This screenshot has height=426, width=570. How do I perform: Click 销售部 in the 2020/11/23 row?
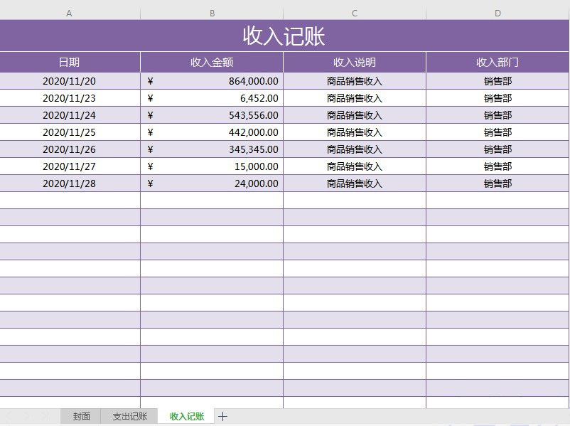pos(498,98)
